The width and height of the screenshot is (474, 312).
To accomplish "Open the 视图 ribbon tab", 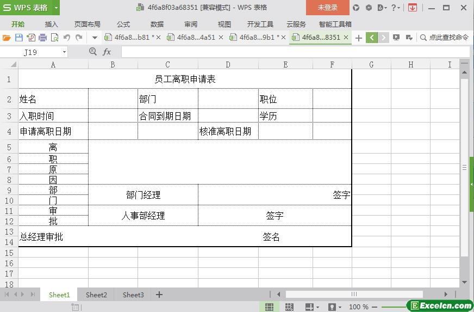I will (x=224, y=25).
